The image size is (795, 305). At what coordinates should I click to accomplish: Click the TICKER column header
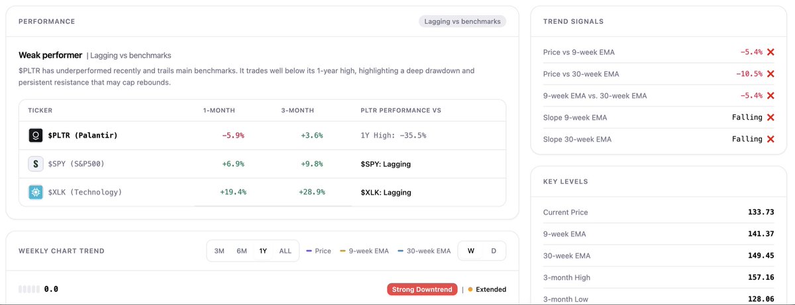[40, 110]
